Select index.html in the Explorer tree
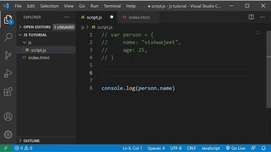The image size is (271, 152). click(46, 57)
